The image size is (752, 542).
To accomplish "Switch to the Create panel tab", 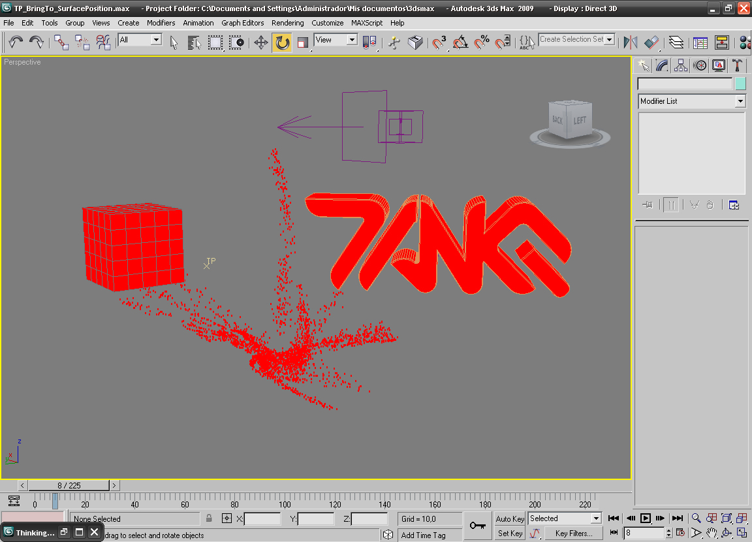I will tap(643, 65).
